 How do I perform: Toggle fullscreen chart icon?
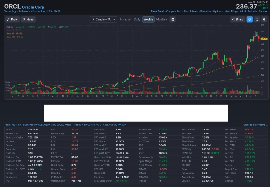[257, 20]
